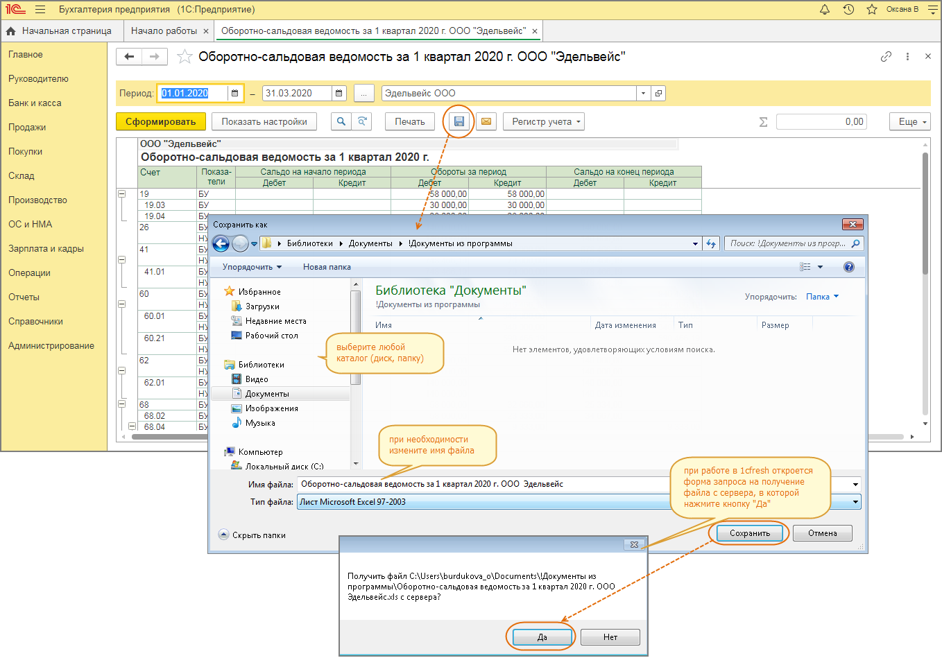Go forward with the right arrow
Viewport: 942px width, 658px height.
pyautogui.click(x=155, y=57)
